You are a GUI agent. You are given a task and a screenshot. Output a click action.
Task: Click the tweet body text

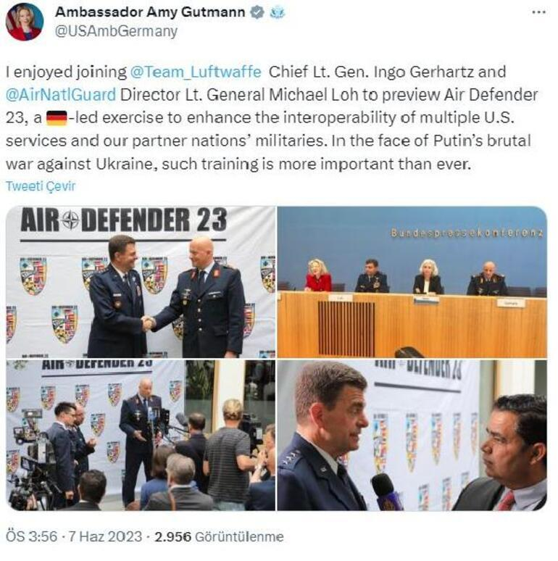pyautogui.click(x=272, y=118)
